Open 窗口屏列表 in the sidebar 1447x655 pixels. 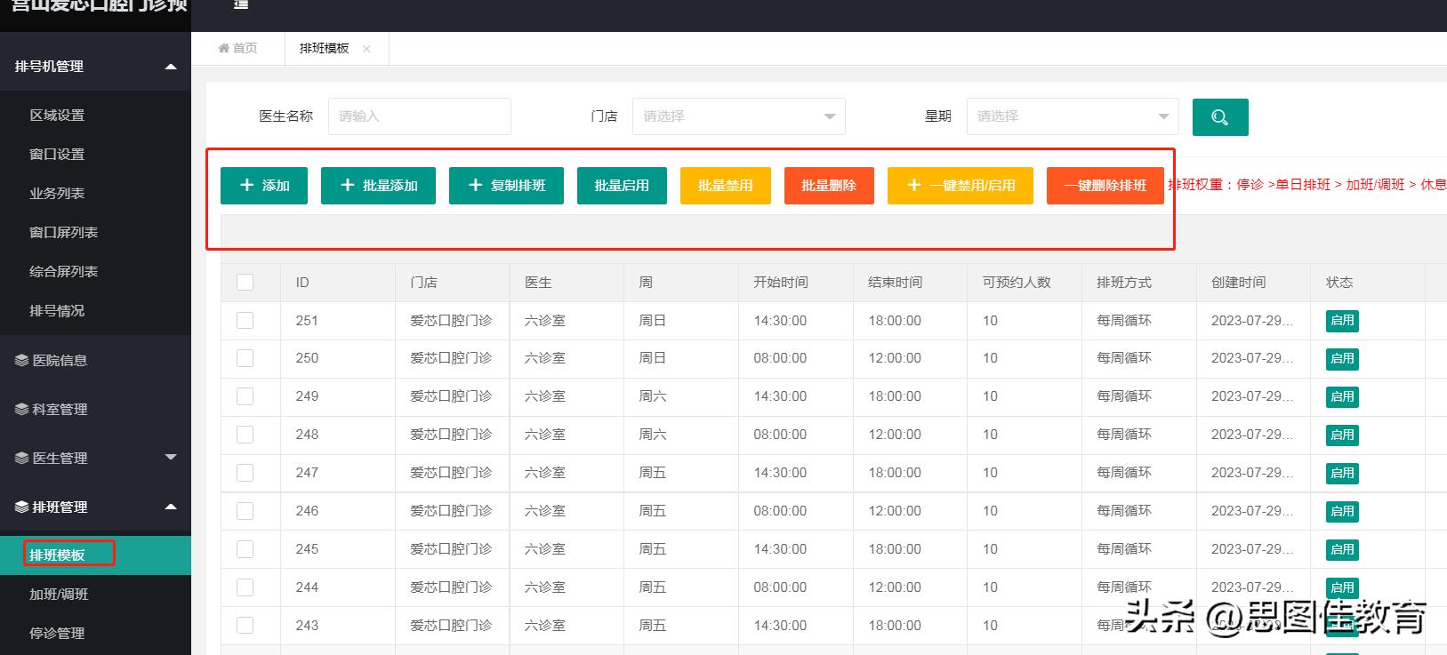coord(63,233)
